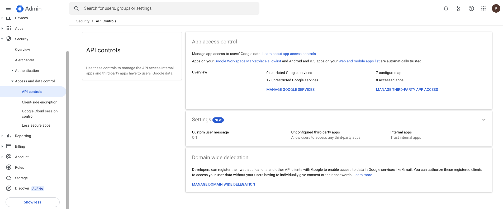Image resolution: width=503 pixels, height=209 pixels.
Task: Open the notifications bell
Action: (x=446, y=8)
